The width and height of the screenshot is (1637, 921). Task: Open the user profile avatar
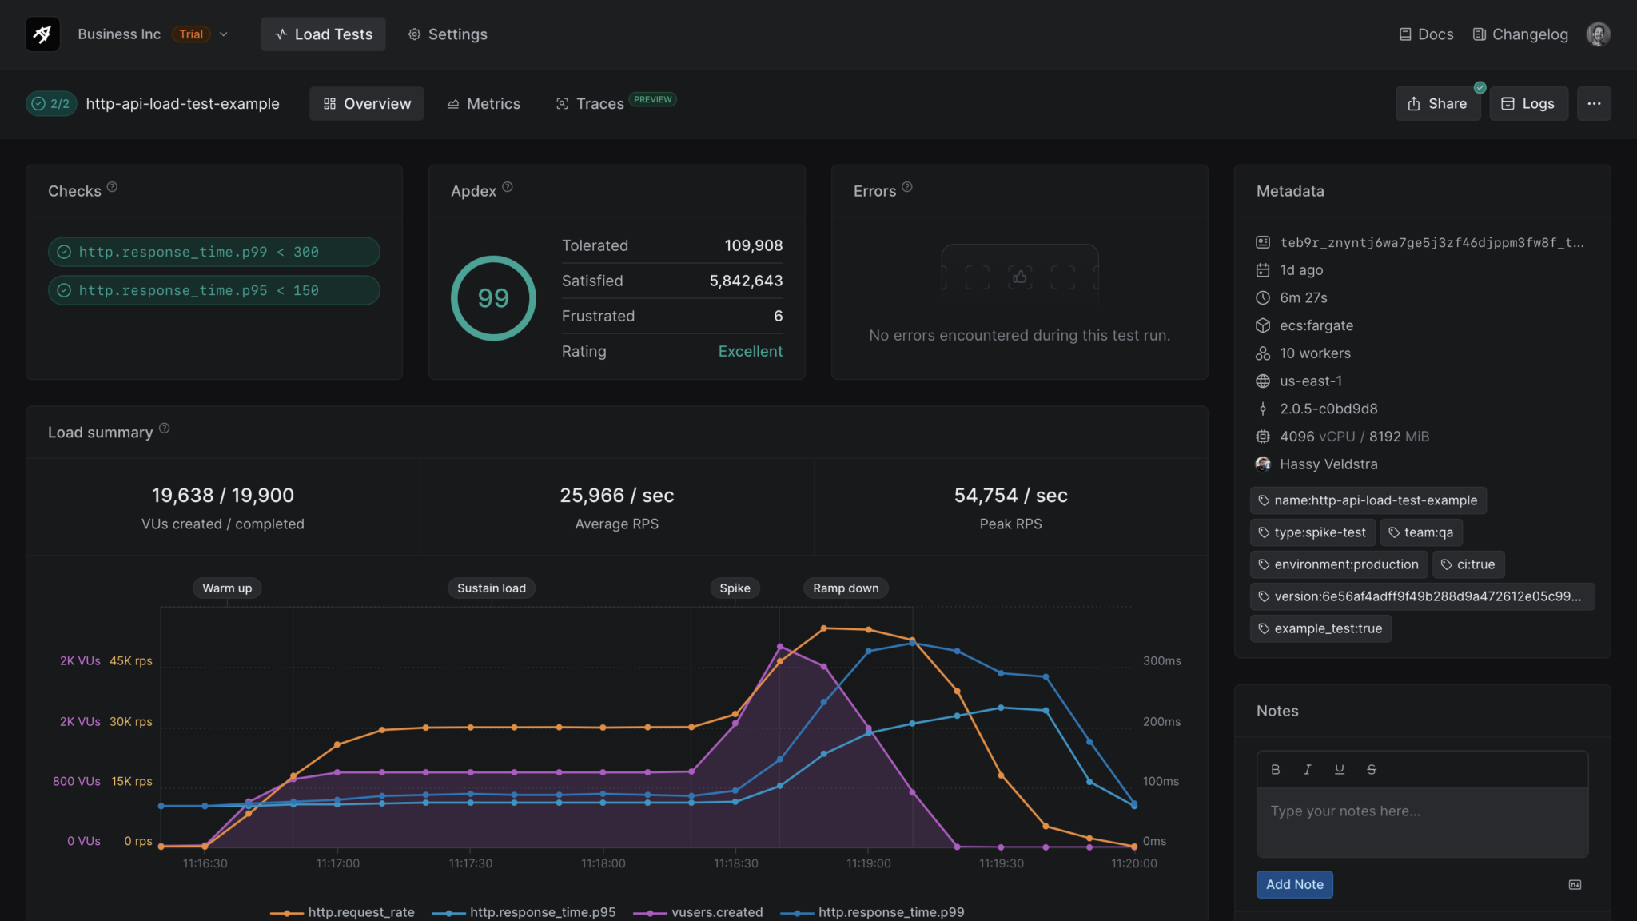click(x=1598, y=34)
